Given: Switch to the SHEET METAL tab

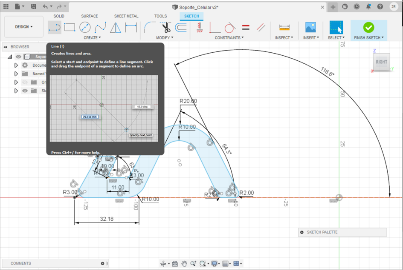Looking at the screenshot, I should coord(126,16).
